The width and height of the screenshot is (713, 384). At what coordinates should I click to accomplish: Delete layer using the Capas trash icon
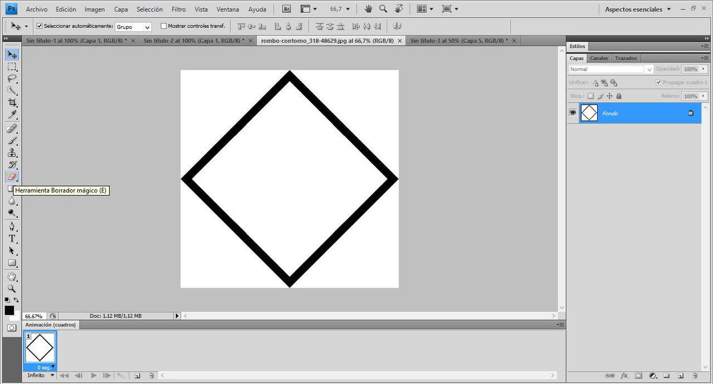coord(695,376)
